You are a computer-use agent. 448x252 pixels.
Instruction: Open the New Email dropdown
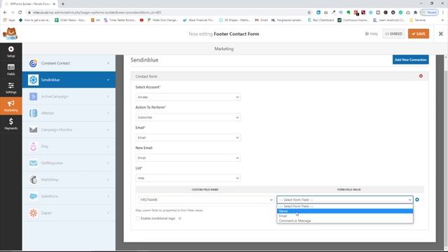188,157
